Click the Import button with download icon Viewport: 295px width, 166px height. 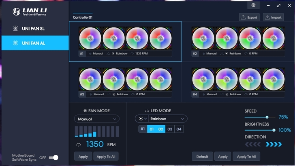pyautogui.click(x=273, y=17)
